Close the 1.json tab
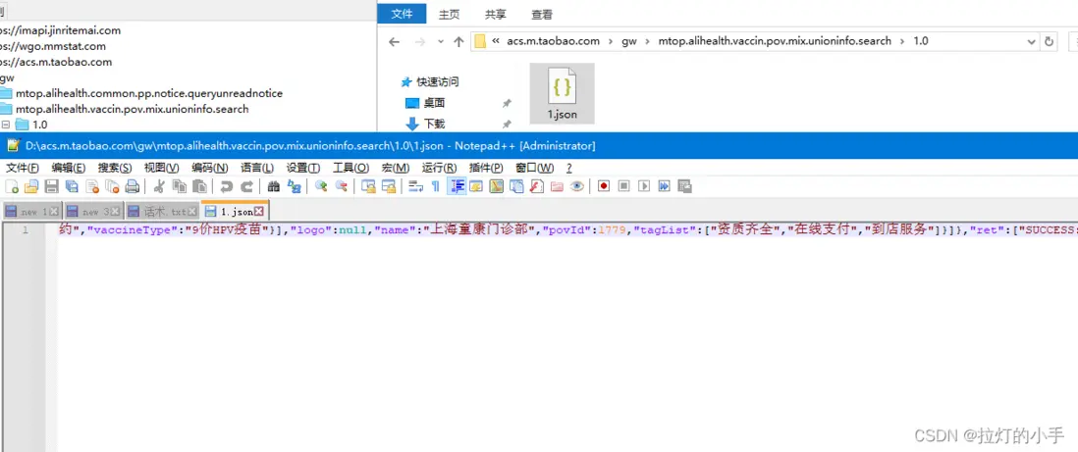This screenshot has height=452, width=1078. click(x=259, y=211)
